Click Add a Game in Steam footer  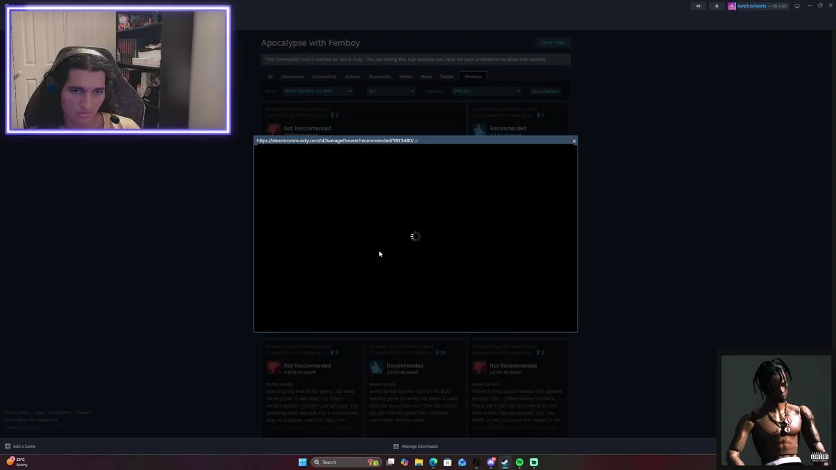click(20, 446)
